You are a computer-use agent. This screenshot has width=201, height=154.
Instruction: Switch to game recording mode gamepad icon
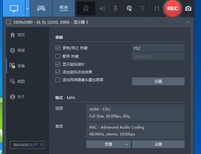41,8
